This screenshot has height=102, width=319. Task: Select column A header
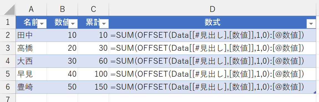[31, 9]
